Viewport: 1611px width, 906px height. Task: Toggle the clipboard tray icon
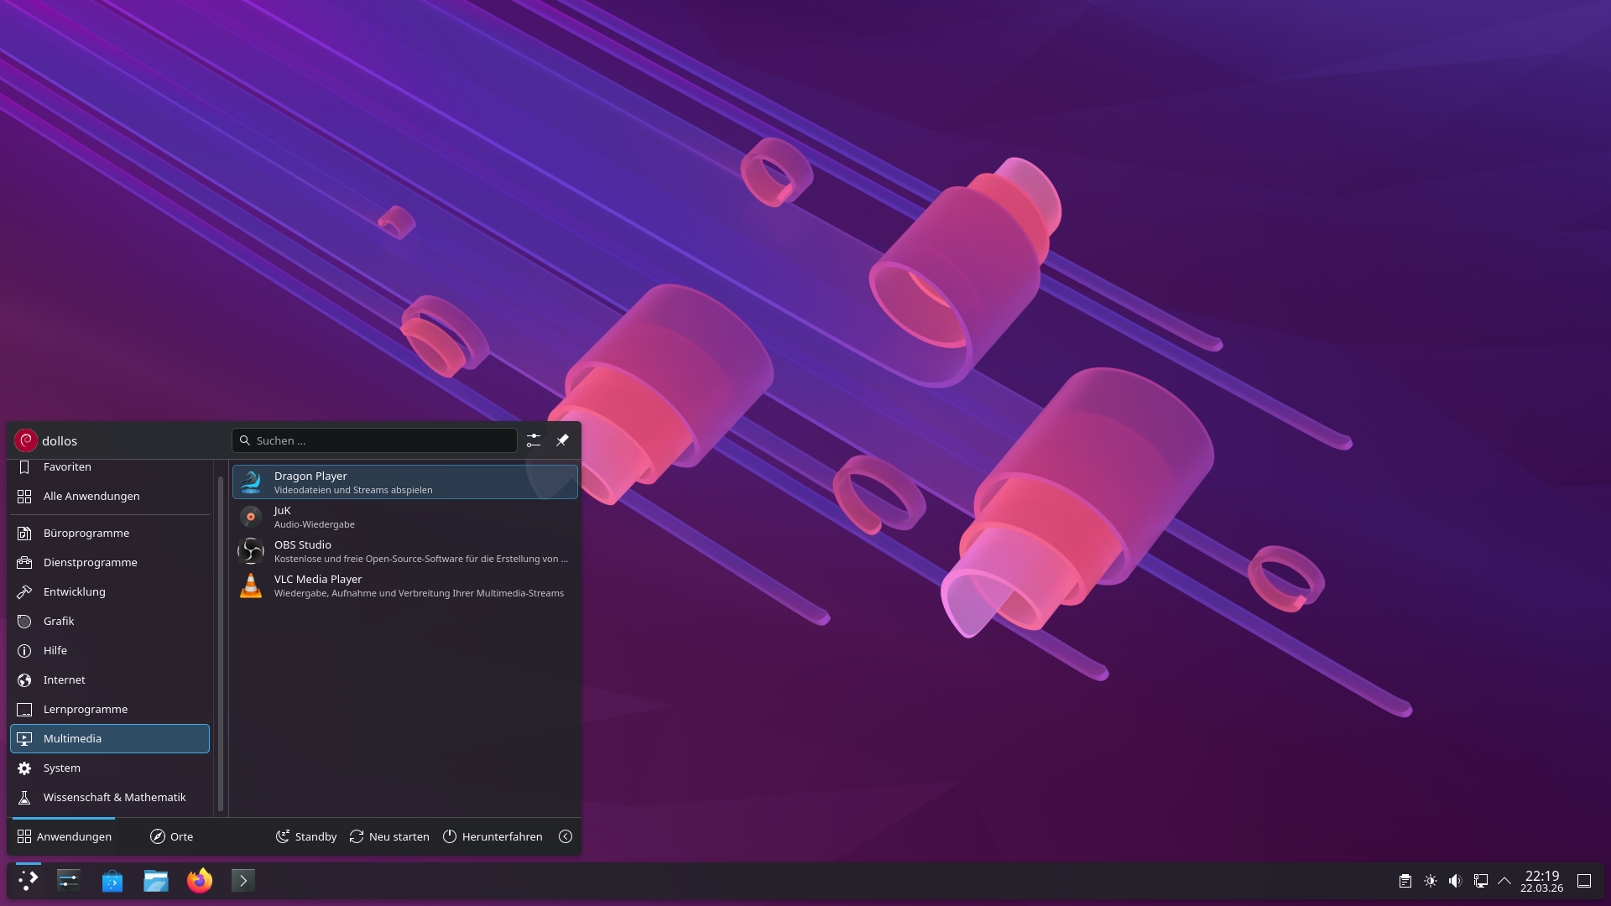click(1405, 881)
